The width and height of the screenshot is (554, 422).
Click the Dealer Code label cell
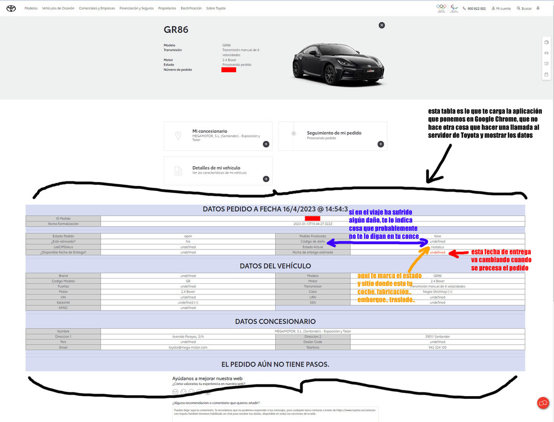click(313, 342)
